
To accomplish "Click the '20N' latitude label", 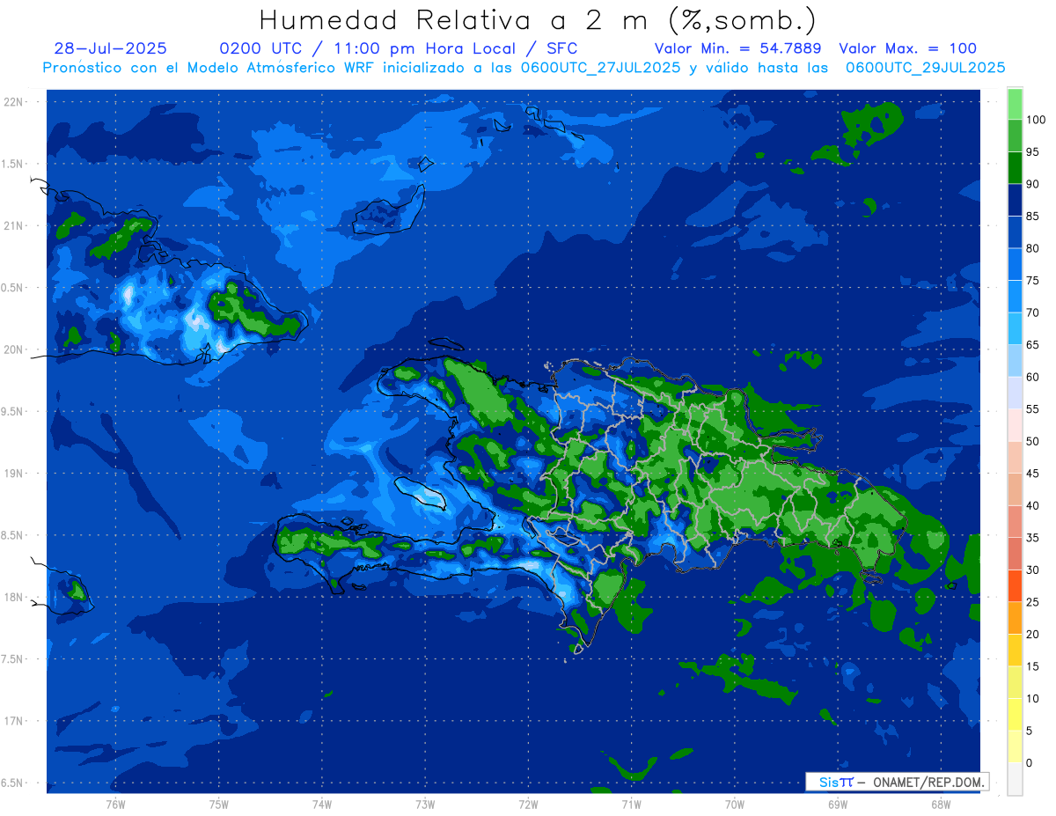I will click(x=14, y=349).
